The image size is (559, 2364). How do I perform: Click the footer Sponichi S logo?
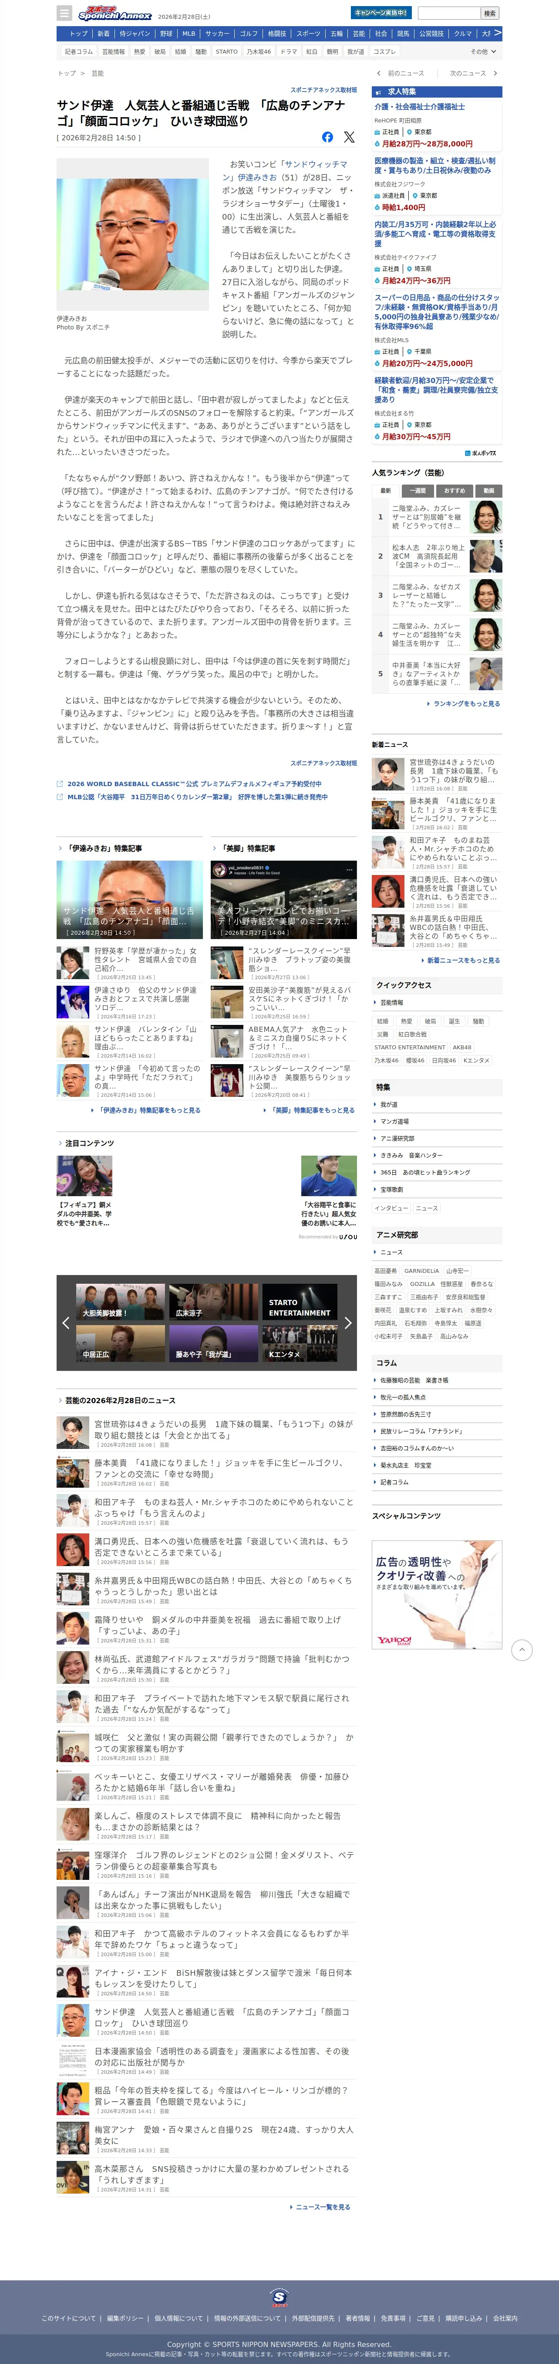[x=279, y=2297]
